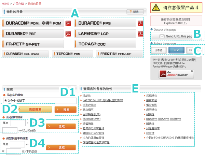Viewport: 205px width, 158px height.
Task: Click the 物性的目录 breadcrumb link
Action: click(35, 4)
